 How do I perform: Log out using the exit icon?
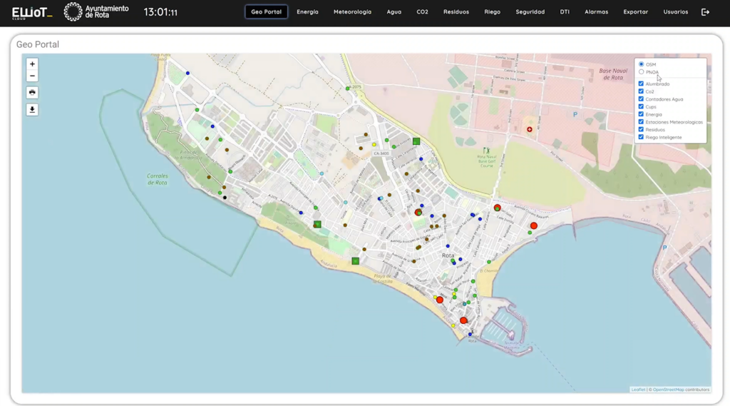(x=705, y=12)
